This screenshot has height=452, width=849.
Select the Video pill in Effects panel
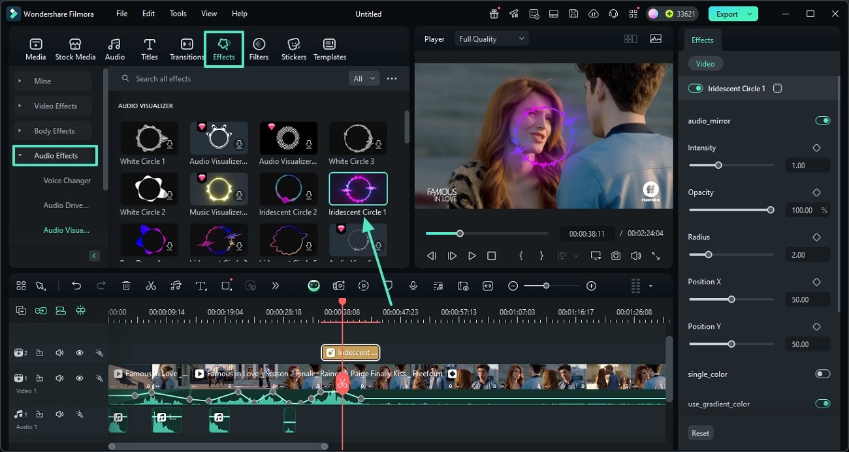pos(705,63)
